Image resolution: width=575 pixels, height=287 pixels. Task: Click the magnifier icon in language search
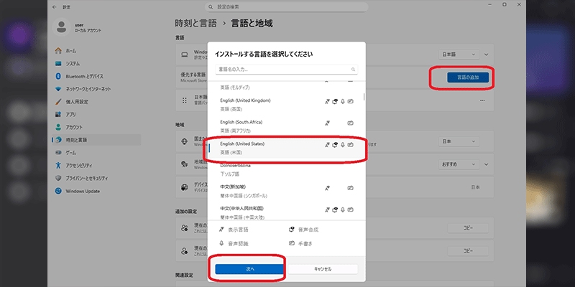(353, 69)
